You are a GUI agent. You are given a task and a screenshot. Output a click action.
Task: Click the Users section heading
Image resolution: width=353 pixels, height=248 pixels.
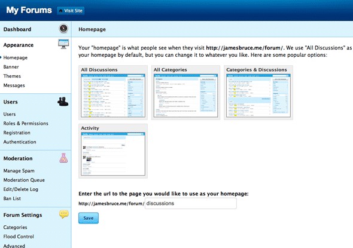click(x=10, y=102)
